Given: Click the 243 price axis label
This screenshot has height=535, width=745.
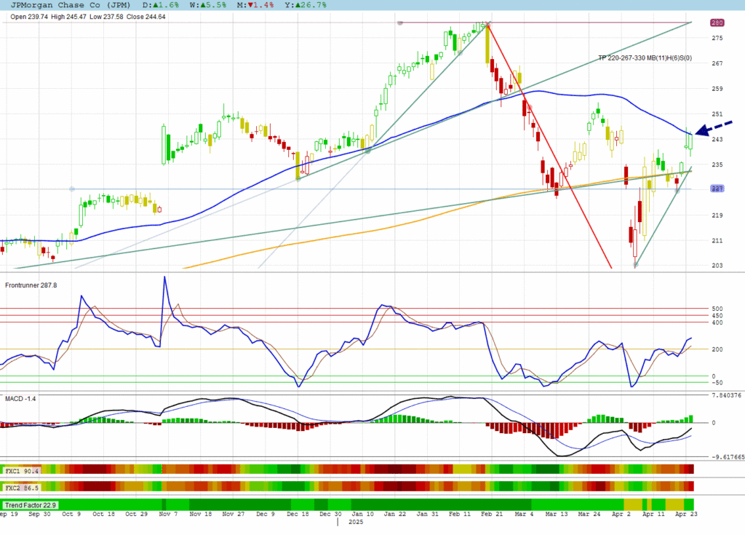Looking at the screenshot, I should [717, 139].
